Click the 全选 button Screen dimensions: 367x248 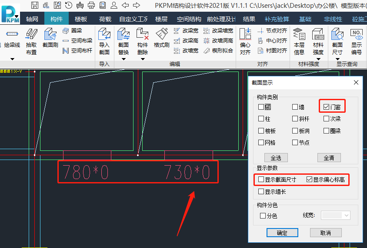coord(276,158)
